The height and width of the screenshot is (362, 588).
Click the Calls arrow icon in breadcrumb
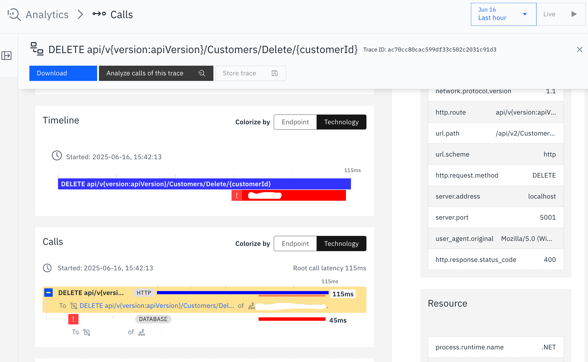tap(99, 14)
